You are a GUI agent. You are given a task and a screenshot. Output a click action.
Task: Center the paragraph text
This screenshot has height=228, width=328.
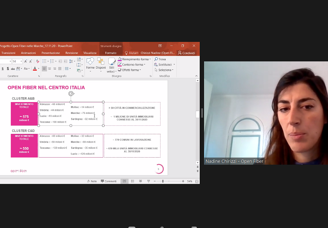coord(50,69)
